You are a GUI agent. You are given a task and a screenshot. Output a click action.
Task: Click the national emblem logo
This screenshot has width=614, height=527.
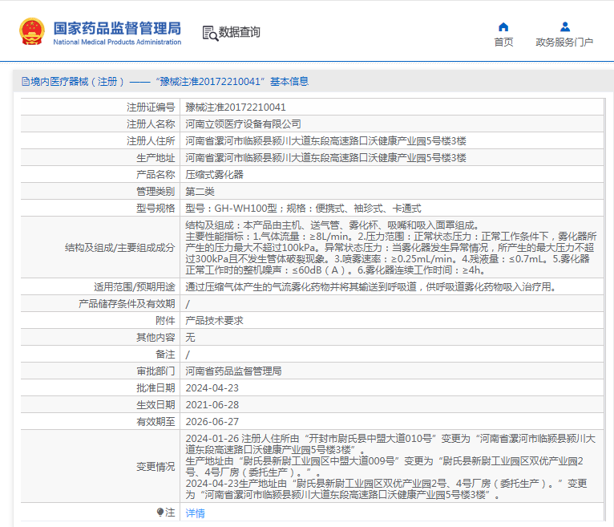pyautogui.click(x=32, y=32)
